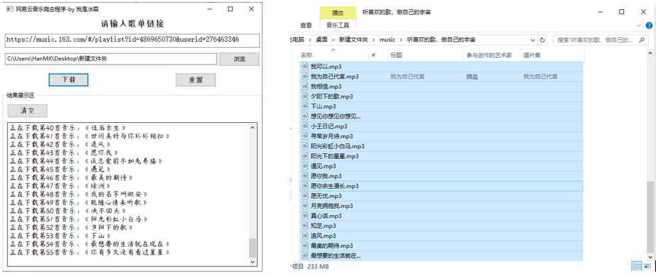Screen dimensions: 656x275
Task: Select the file name 想见你想见你想见...
Action: (x=336, y=116)
